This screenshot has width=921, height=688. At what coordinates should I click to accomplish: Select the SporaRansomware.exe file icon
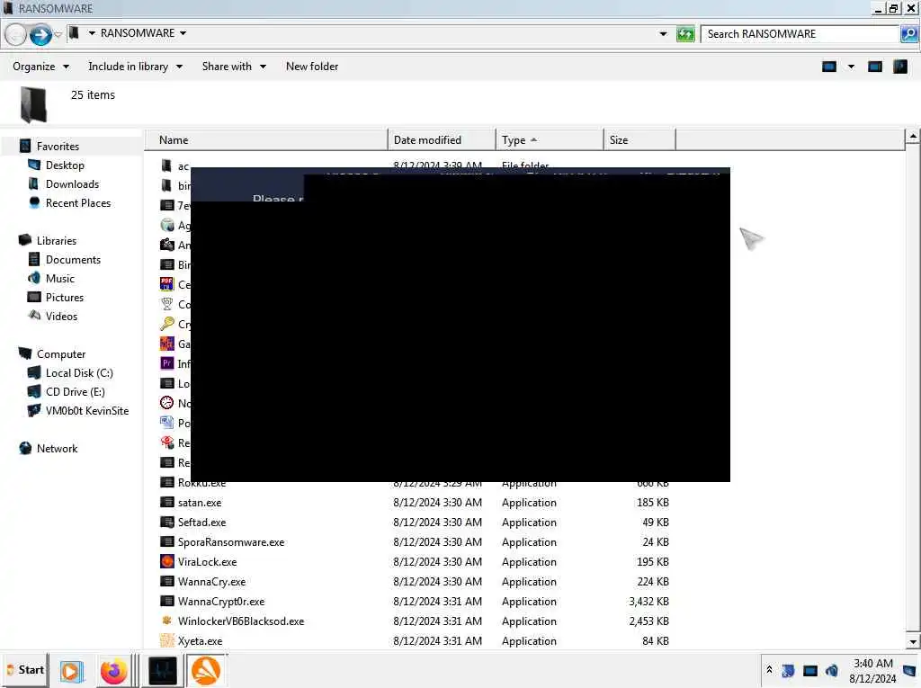point(166,541)
